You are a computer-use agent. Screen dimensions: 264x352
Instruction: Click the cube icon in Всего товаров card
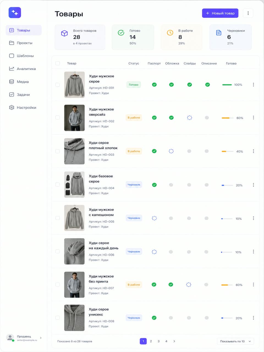(64, 33)
